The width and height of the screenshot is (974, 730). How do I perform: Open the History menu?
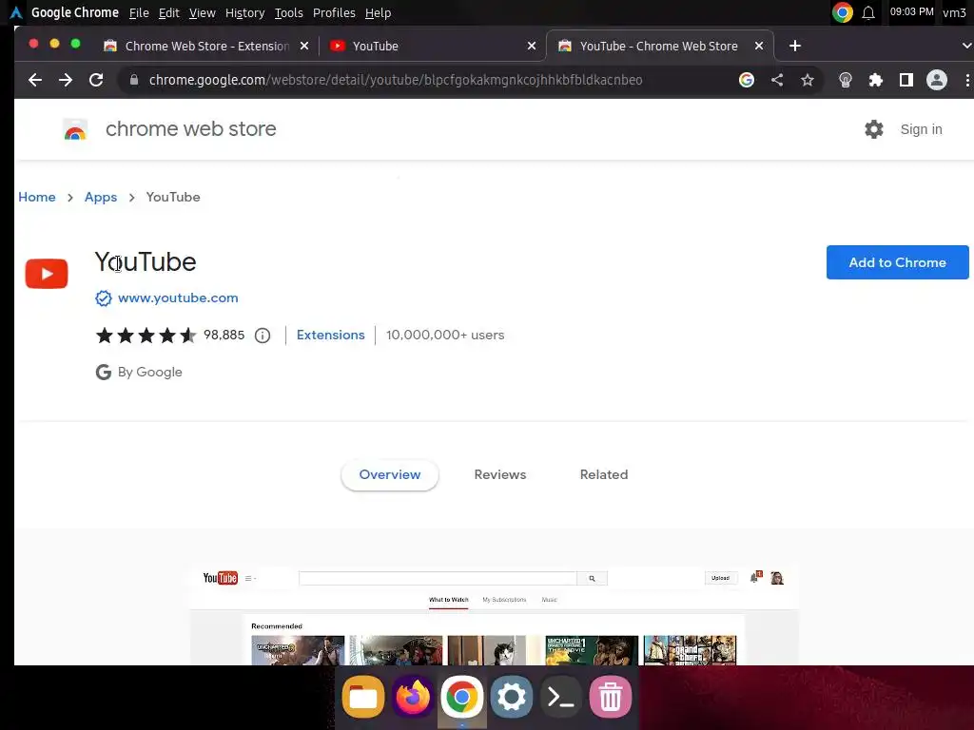[244, 13]
